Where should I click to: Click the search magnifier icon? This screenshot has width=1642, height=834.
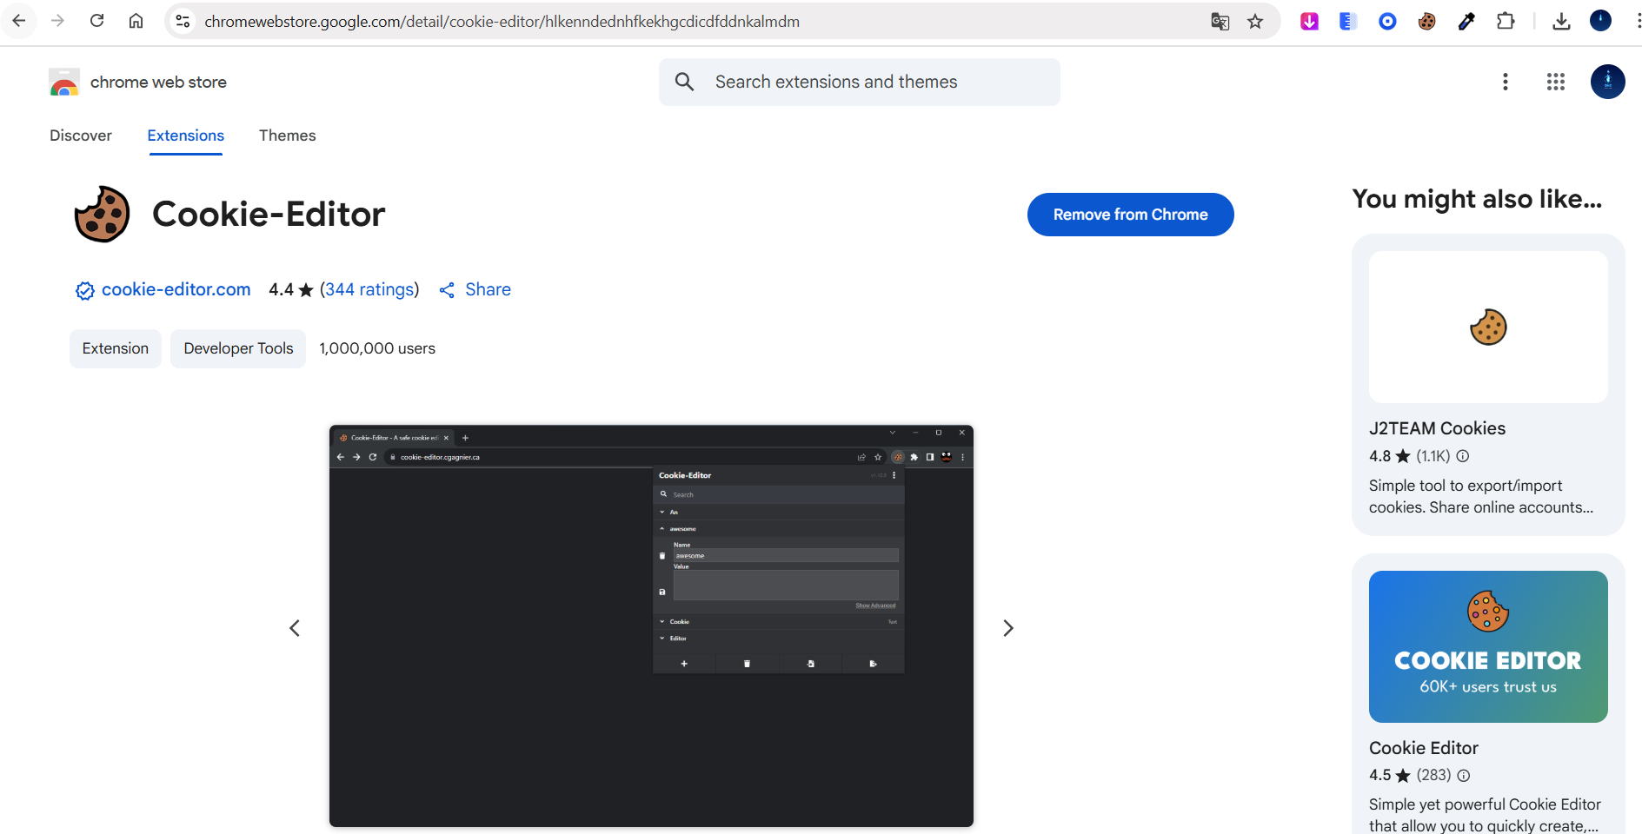(x=685, y=82)
